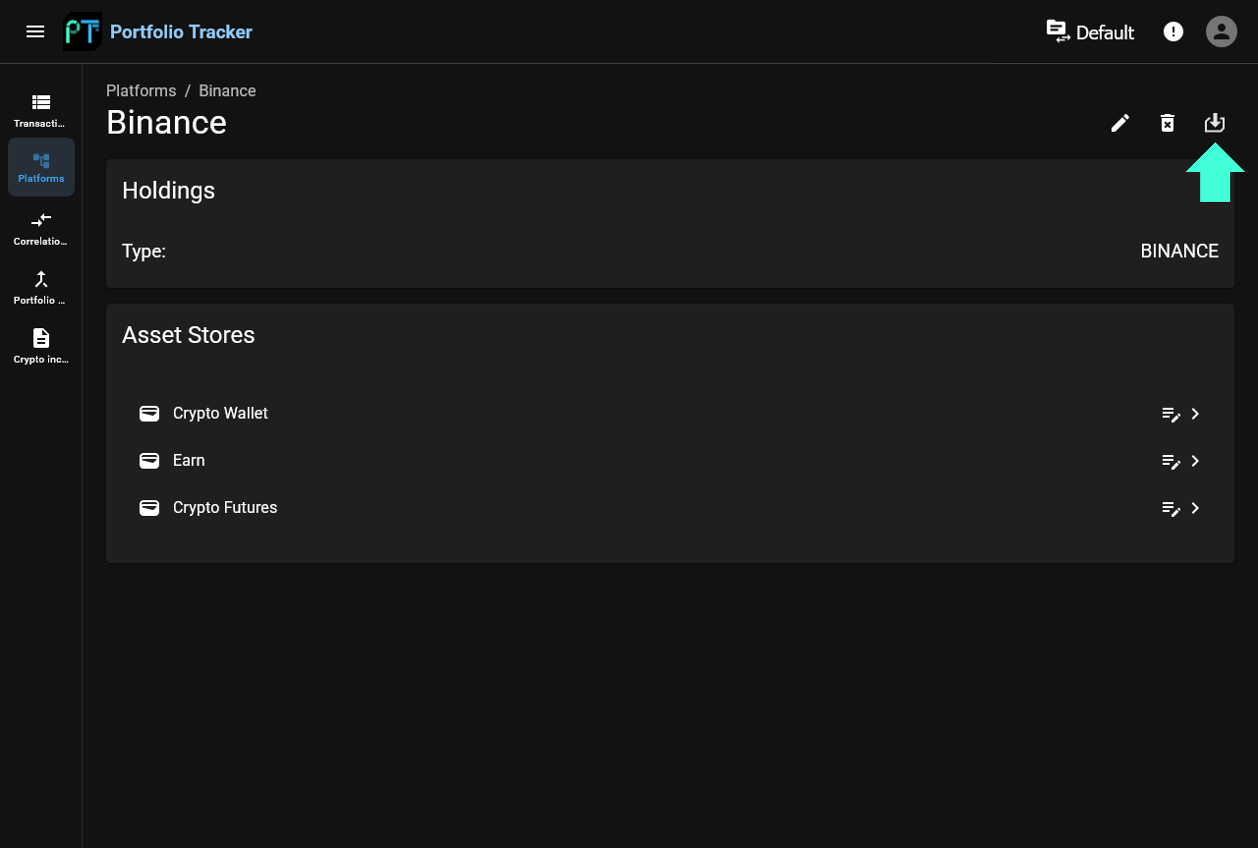Open the hamburger navigation menu
The width and height of the screenshot is (1258, 848).
(x=35, y=32)
